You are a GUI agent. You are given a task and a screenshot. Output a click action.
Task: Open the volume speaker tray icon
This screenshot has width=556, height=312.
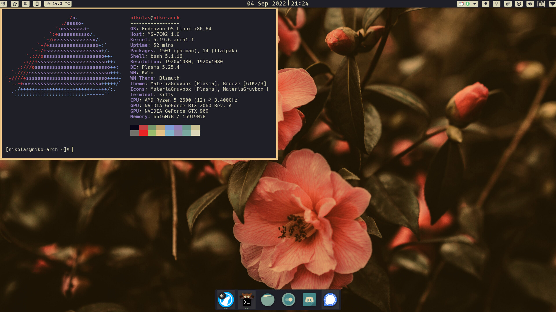tap(530, 4)
